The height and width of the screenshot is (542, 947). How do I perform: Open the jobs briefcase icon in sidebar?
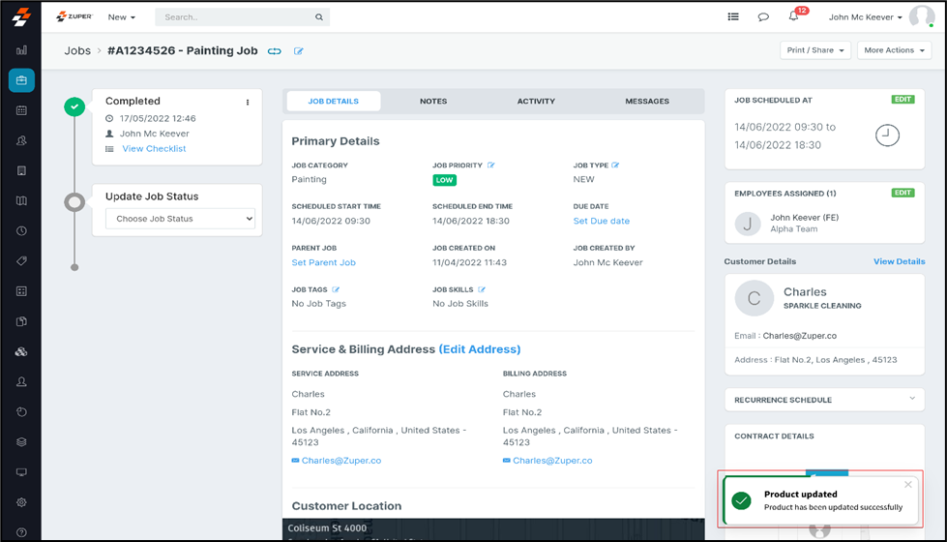click(x=21, y=80)
